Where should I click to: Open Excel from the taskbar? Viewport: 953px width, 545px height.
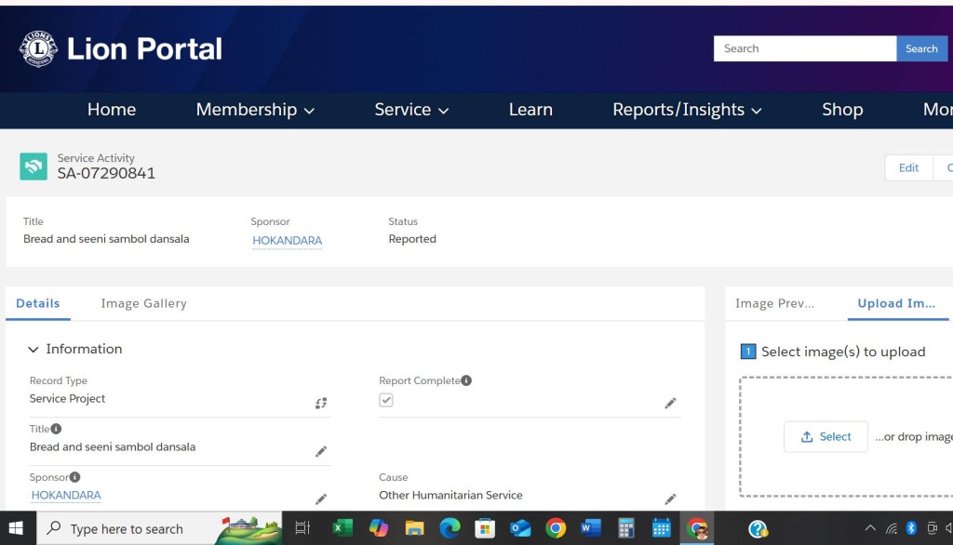[x=342, y=528]
